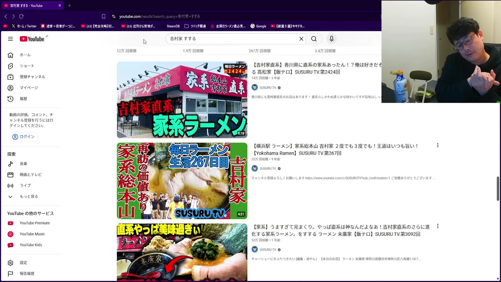
Task: Click SUSURU TV. avatar on 第267回 video
Action: point(254,169)
